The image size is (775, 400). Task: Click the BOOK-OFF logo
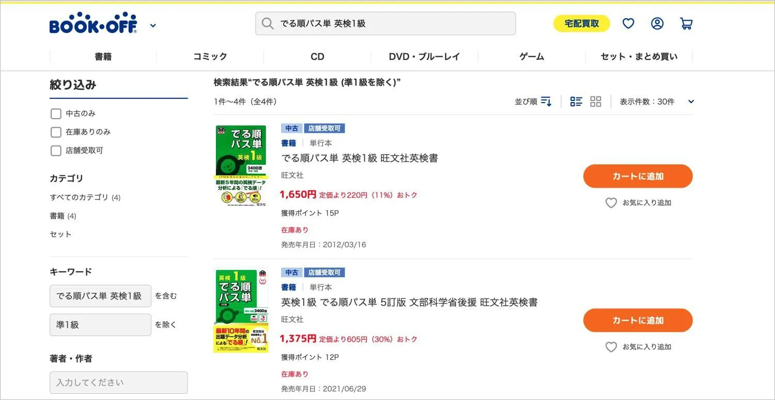coord(93,23)
